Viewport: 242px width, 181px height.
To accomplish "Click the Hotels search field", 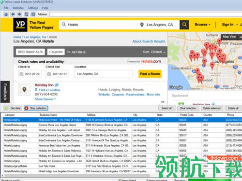I will coord(98,25).
